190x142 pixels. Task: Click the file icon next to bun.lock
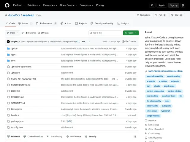[8, 115]
